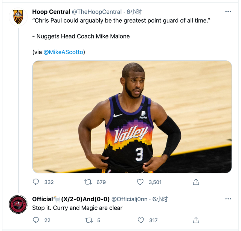Open more options on Hoop Central tweet
This screenshot has height=231, width=241.
(x=228, y=12)
